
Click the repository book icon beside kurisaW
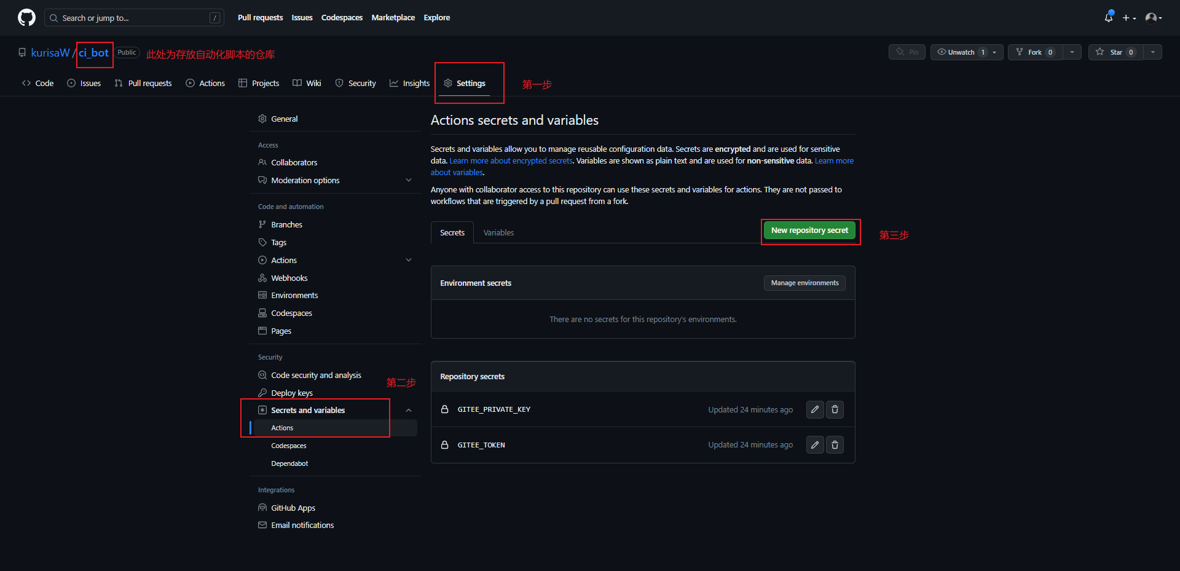tap(22, 53)
